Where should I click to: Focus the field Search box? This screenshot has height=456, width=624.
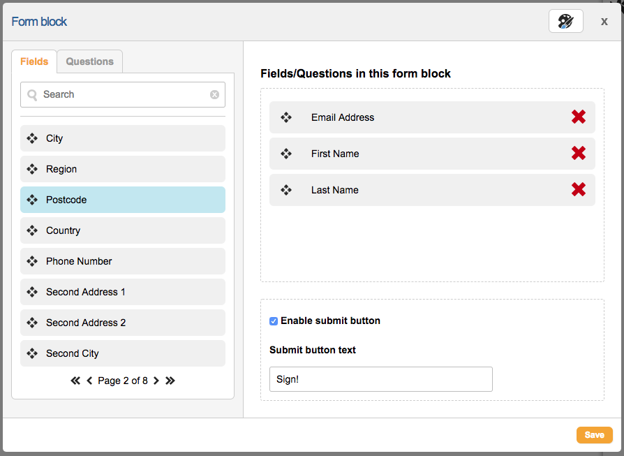123,94
